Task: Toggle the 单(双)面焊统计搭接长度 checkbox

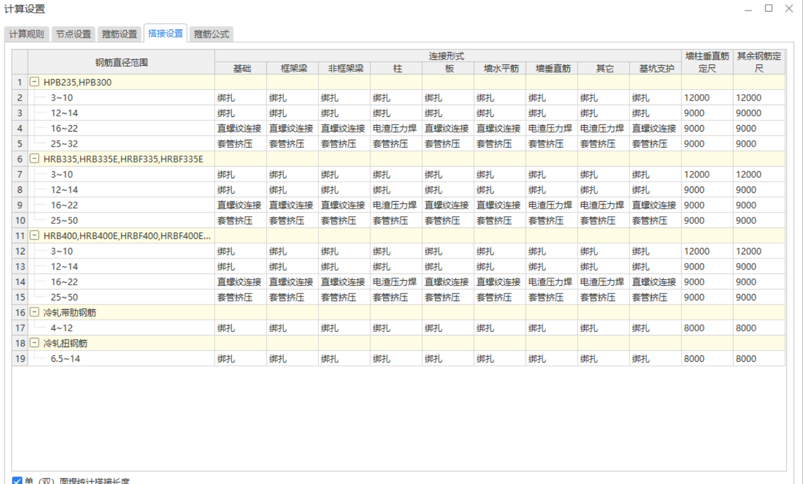Action: click(18, 480)
